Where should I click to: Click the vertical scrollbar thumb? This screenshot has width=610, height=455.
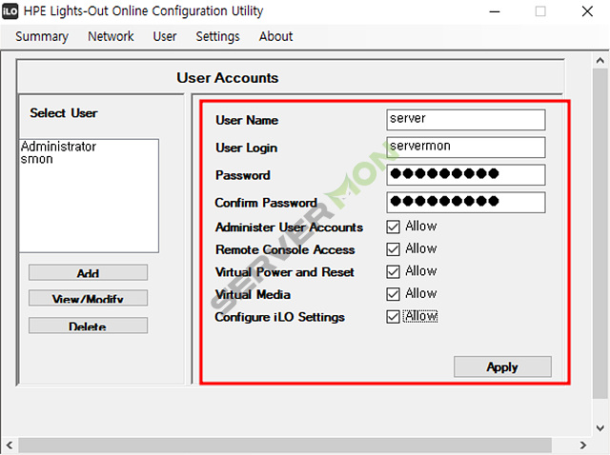coord(600,233)
